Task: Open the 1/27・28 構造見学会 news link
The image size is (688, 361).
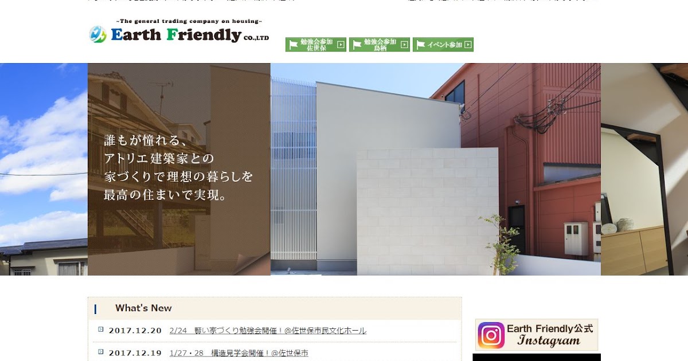Action: point(239,353)
